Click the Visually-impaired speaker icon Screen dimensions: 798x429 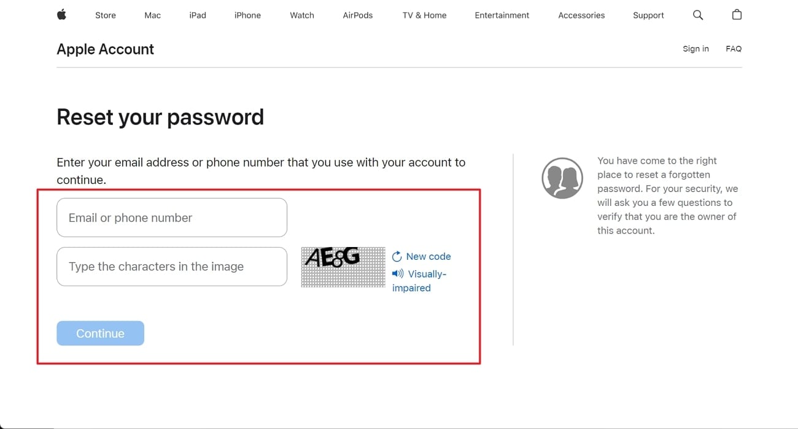398,273
